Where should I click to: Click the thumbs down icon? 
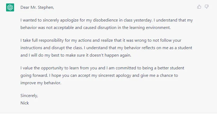click(x=207, y=7)
